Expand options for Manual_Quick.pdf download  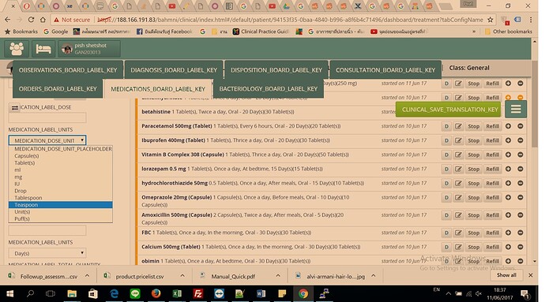pyautogui.click(x=278, y=276)
